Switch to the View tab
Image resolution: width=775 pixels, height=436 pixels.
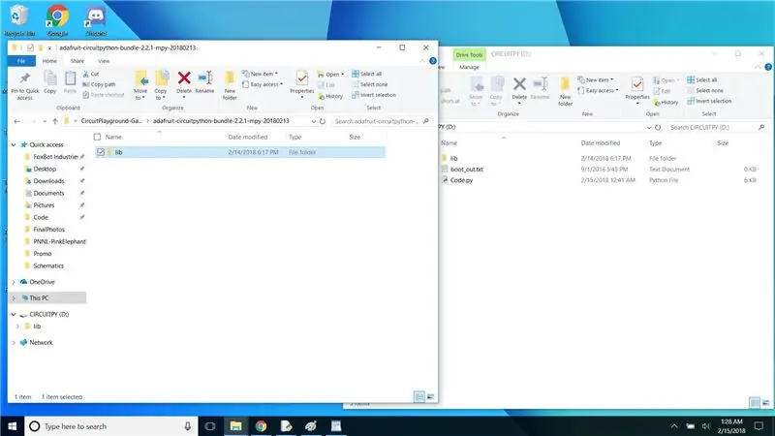click(104, 61)
